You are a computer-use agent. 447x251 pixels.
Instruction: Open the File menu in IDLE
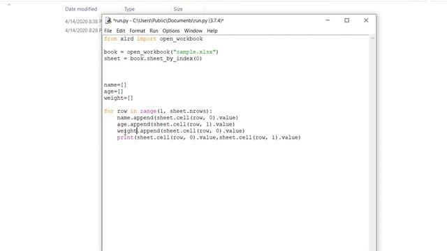[x=108, y=31]
